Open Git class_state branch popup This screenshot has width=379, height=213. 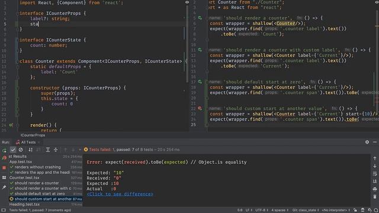pyautogui.click(x=306, y=210)
